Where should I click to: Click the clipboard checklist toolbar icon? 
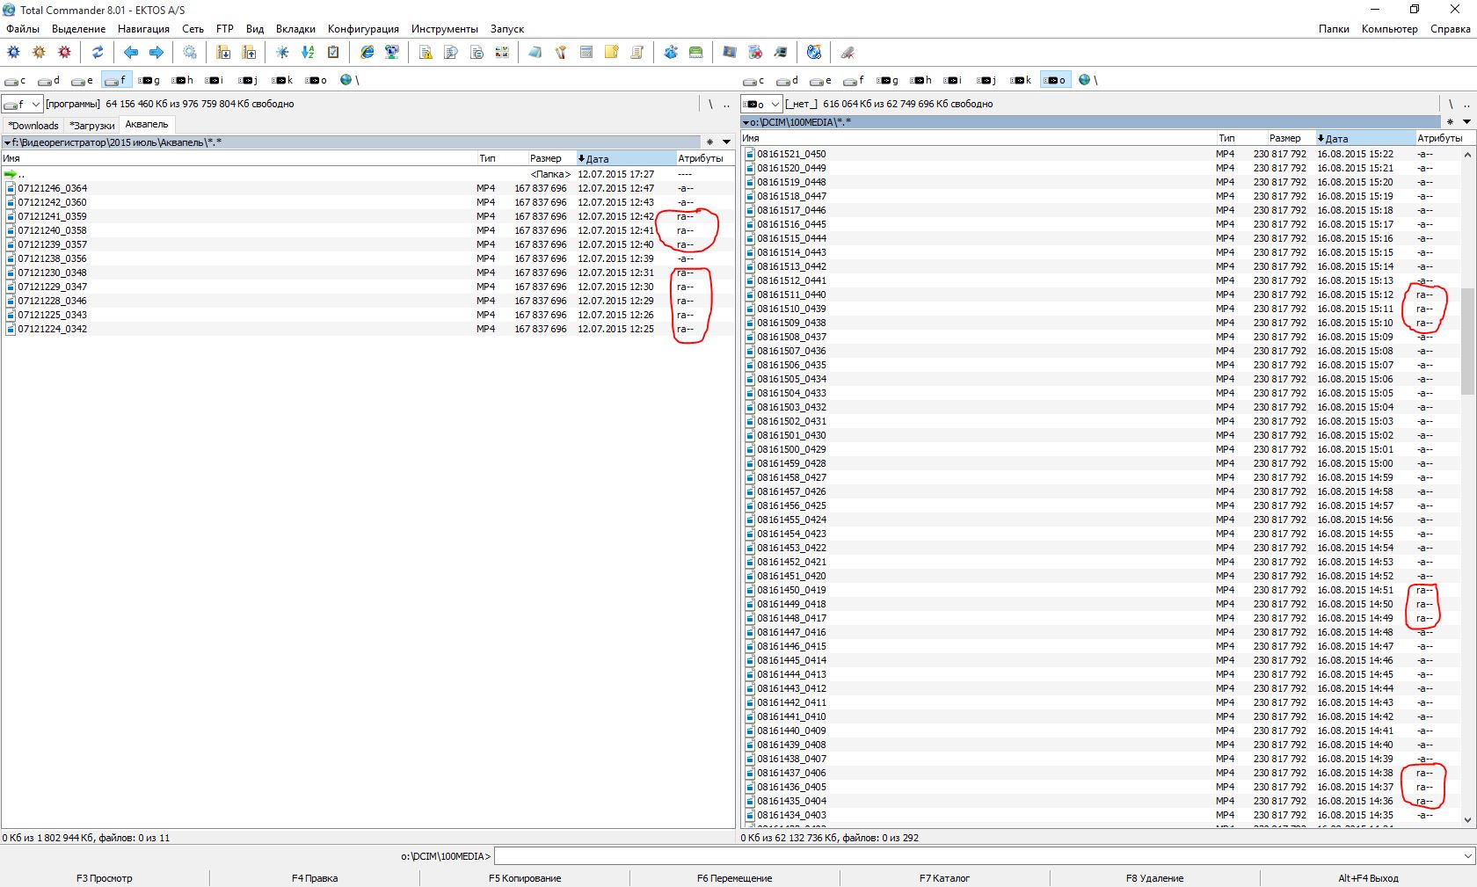pyautogui.click(x=333, y=53)
